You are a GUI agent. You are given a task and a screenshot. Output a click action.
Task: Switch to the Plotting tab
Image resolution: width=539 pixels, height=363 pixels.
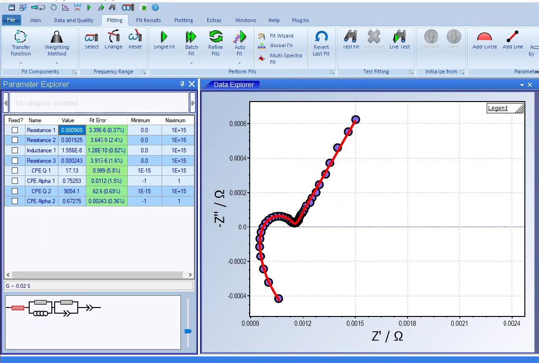point(184,20)
